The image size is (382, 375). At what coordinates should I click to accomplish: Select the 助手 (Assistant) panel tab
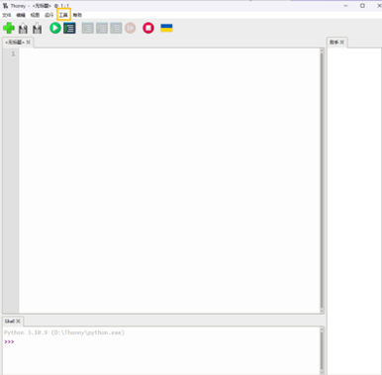click(334, 43)
